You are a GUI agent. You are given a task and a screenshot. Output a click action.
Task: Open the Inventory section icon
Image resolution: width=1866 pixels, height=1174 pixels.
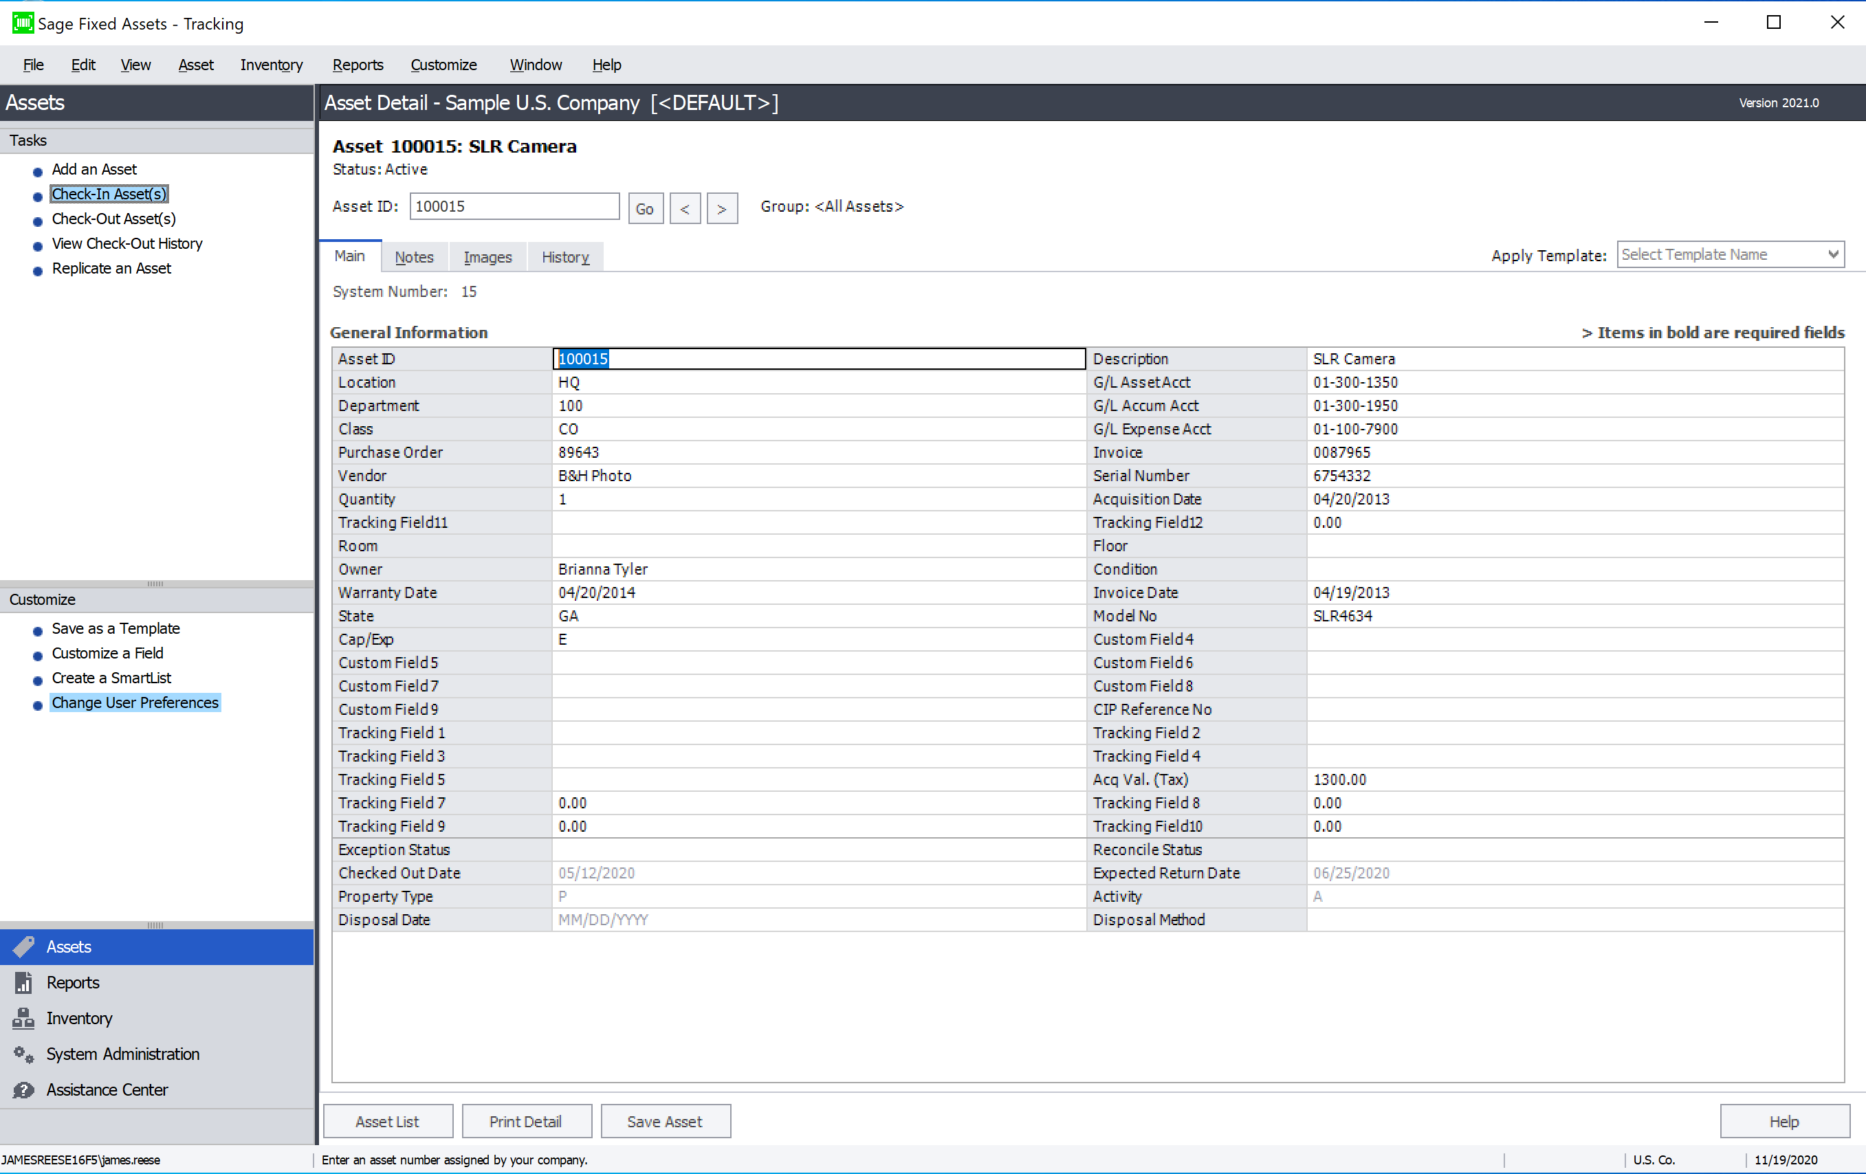pyautogui.click(x=23, y=1017)
